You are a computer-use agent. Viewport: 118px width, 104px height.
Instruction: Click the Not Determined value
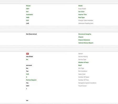[31, 34]
